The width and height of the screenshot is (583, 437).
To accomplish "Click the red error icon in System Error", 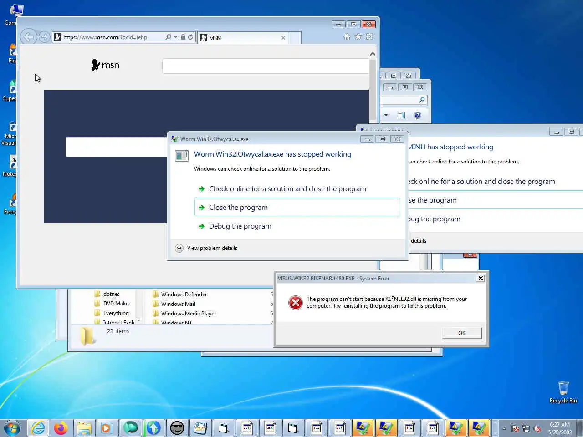I will pos(296,302).
